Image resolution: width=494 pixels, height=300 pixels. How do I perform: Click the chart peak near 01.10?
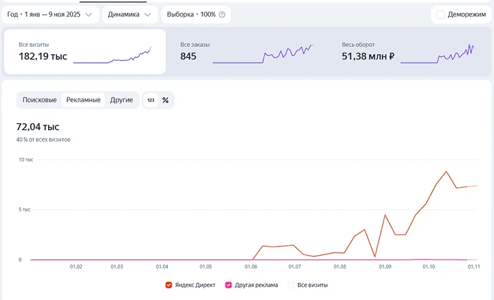point(446,171)
